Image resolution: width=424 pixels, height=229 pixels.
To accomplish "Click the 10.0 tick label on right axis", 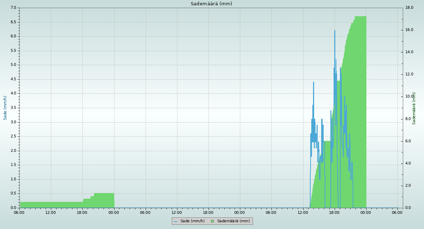I will click(x=409, y=97).
